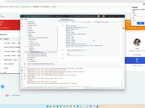Click the notebook editor vertical scrollbar
Viewport: 145px width, 108px height.
click(x=121, y=25)
